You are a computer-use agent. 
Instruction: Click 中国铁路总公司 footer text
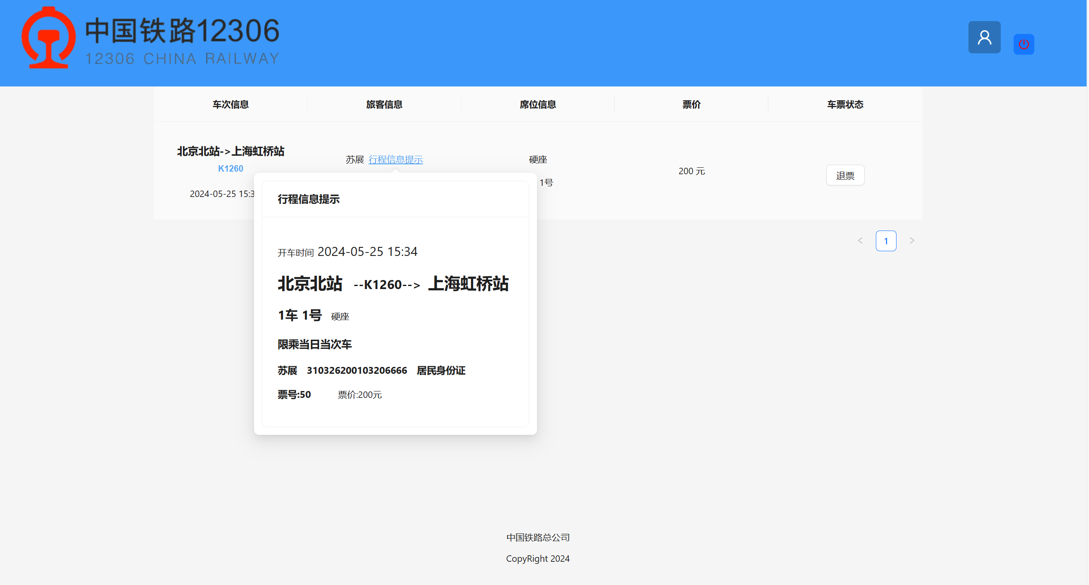(x=538, y=538)
